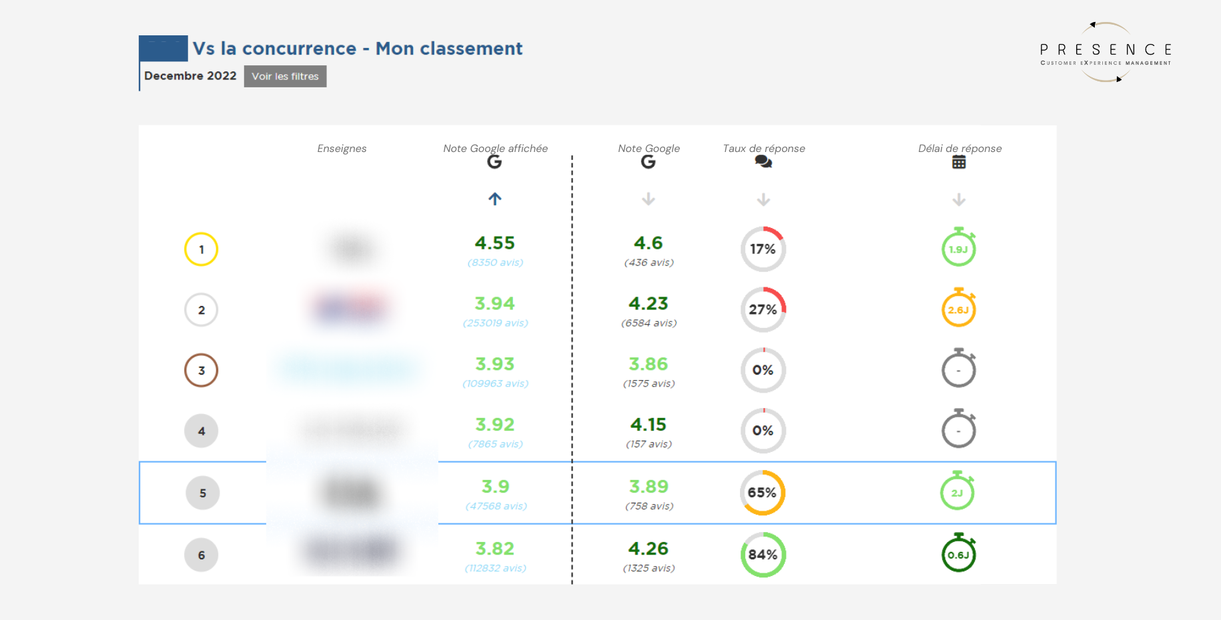This screenshot has width=1221, height=620.
Task: Click the 17% response rate gauge
Action: coord(763,249)
